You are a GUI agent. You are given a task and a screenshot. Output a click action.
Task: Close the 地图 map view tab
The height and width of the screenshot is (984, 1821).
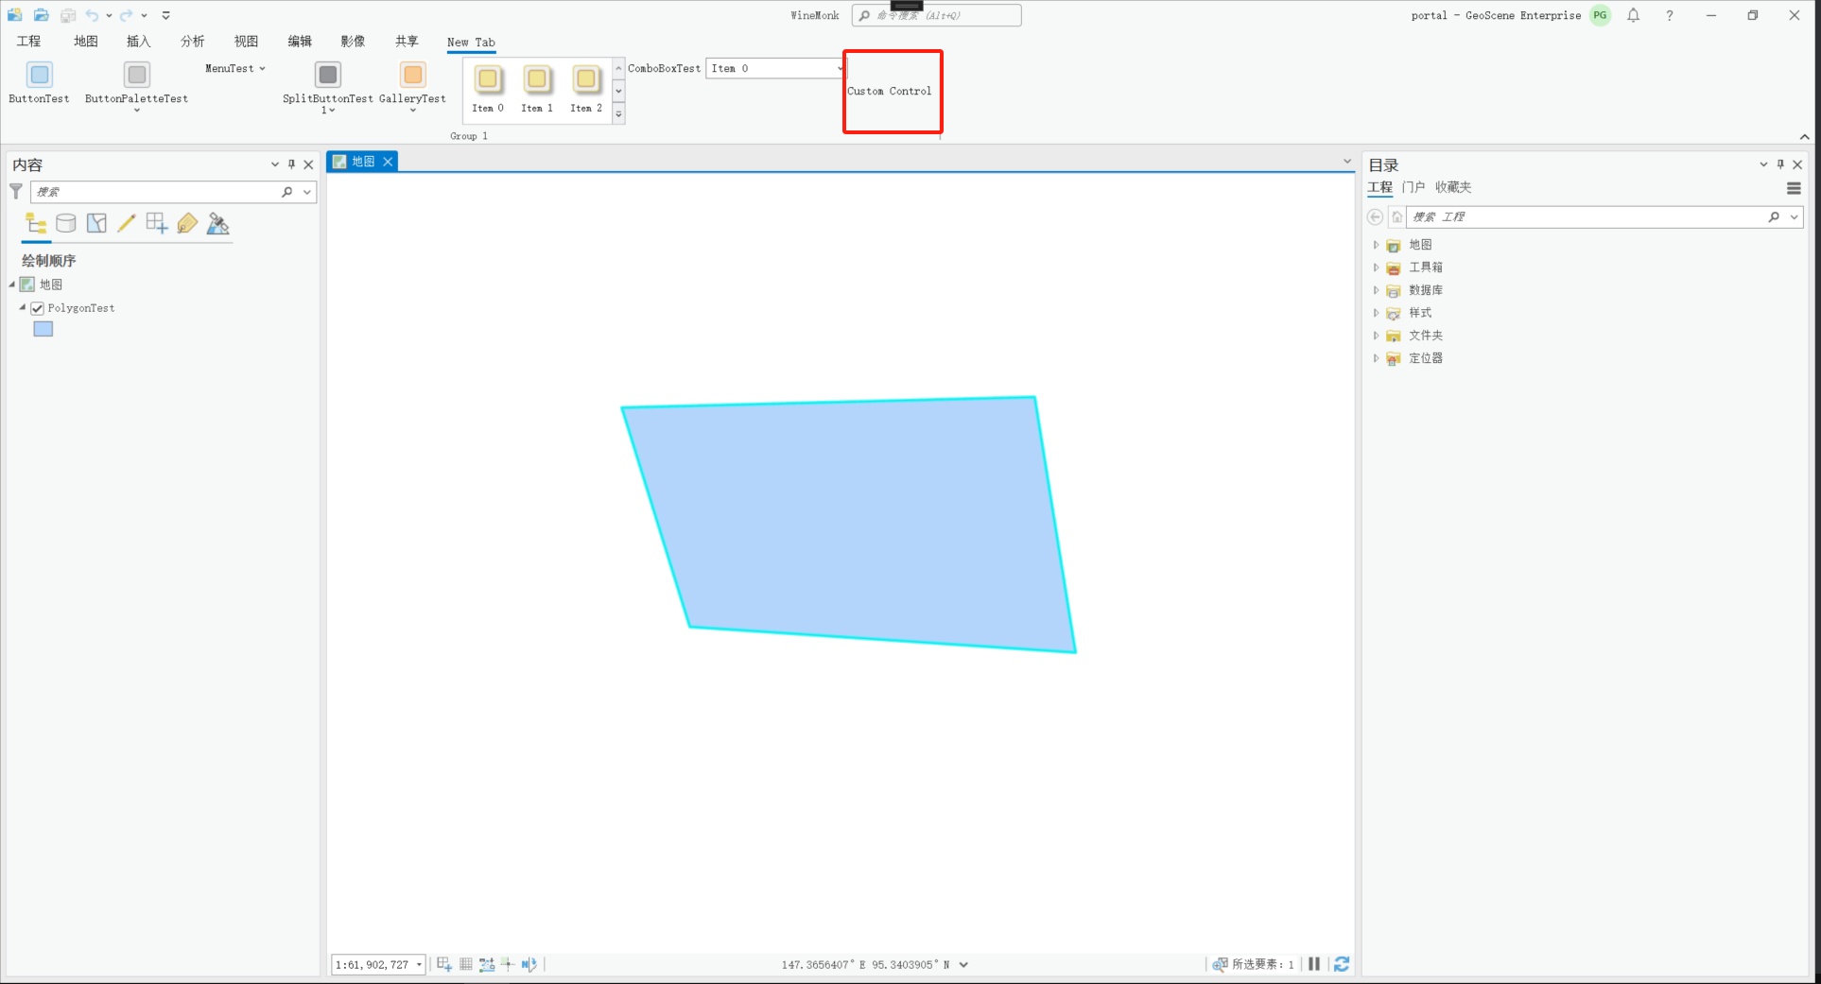pos(388,162)
